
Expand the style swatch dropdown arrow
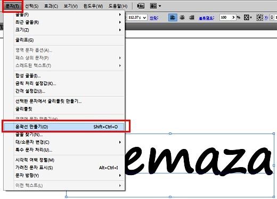tap(251, 18)
